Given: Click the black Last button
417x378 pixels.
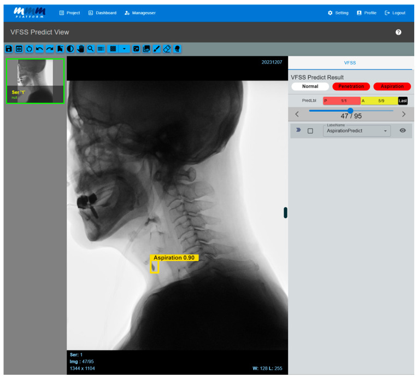Looking at the screenshot, I should [x=403, y=101].
